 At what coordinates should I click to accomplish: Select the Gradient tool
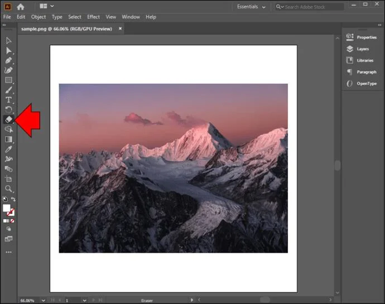click(x=8, y=139)
